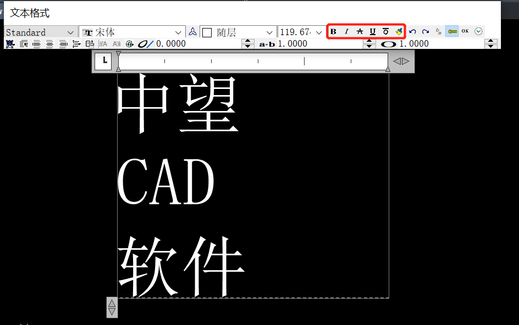Toggle underline formatting button
519x325 pixels.
click(x=372, y=32)
